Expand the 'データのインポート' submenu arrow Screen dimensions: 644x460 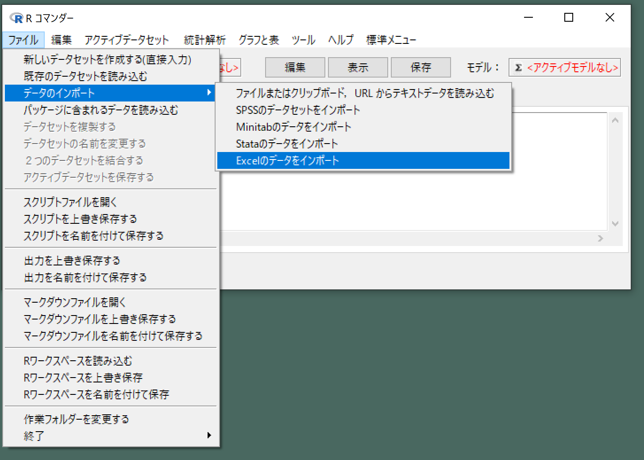tap(209, 93)
